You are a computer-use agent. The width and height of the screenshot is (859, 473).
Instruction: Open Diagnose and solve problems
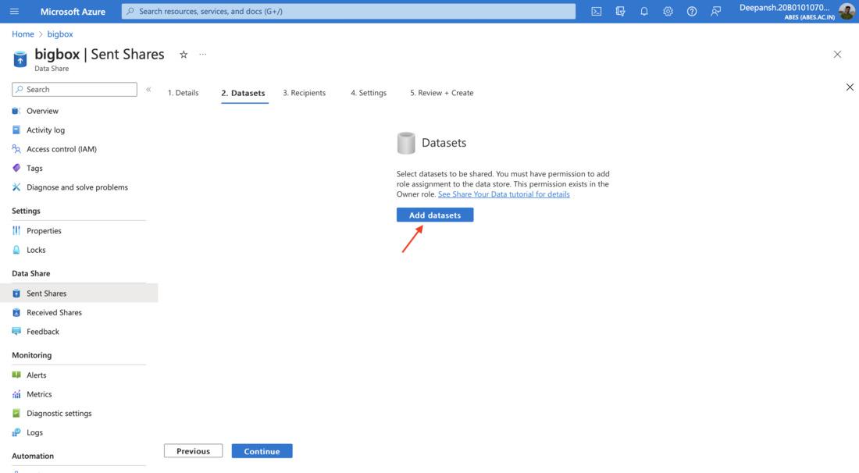77,187
